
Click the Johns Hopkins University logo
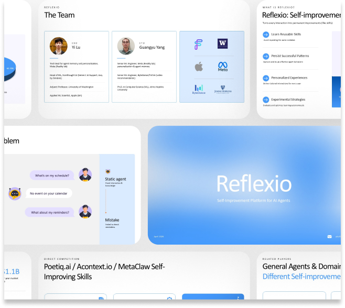coord(223,90)
